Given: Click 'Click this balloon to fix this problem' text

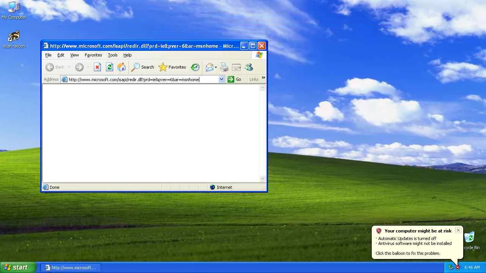Looking at the screenshot, I should 408,253.
